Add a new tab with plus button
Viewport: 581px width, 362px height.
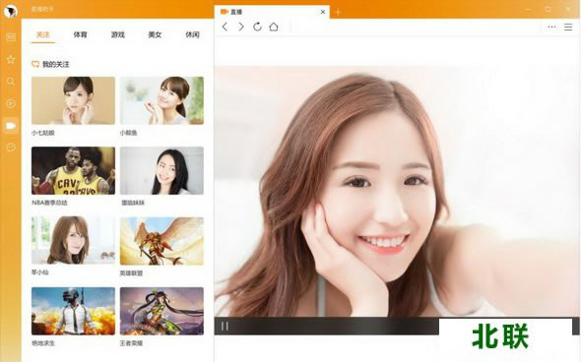pyautogui.click(x=338, y=12)
